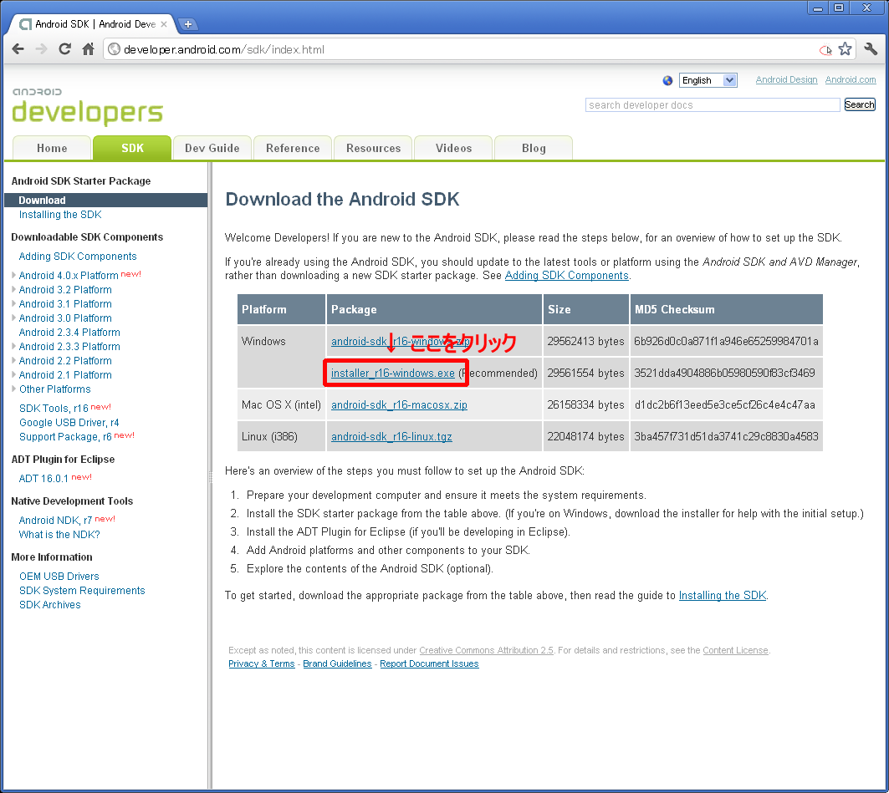Expand the Android 2.1 Platform section

point(13,374)
